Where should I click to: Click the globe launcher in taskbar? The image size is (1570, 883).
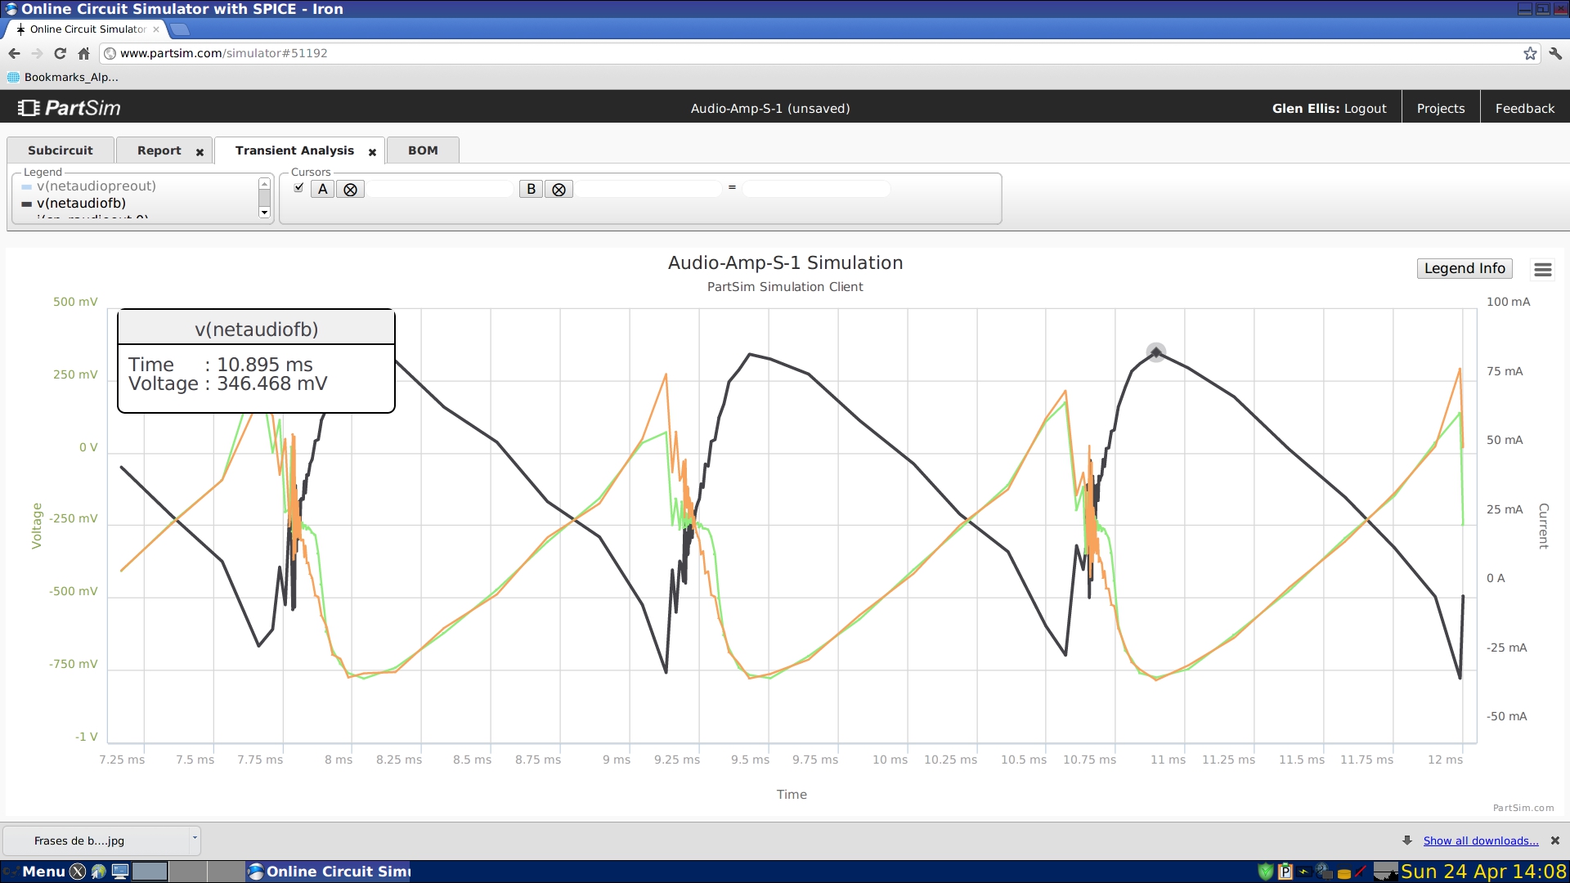click(99, 872)
